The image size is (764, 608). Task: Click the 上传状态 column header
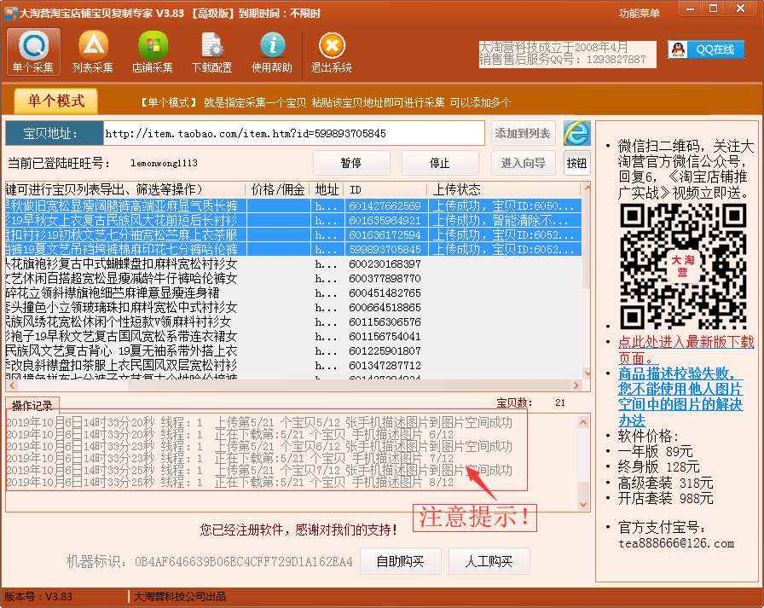pyautogui.click(x=504, y=189)
